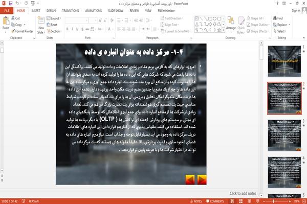Screen dimensions: 307x204
Task: Click the Sign in link
Action: click(x=296, y=11)
